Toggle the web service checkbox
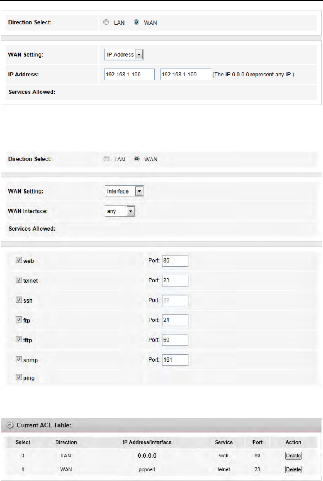Screen dimensions: 323x481 18,261
